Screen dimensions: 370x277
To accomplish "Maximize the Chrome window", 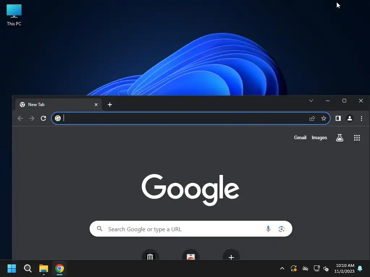I will pyautogui.click(x=344, y=101).
